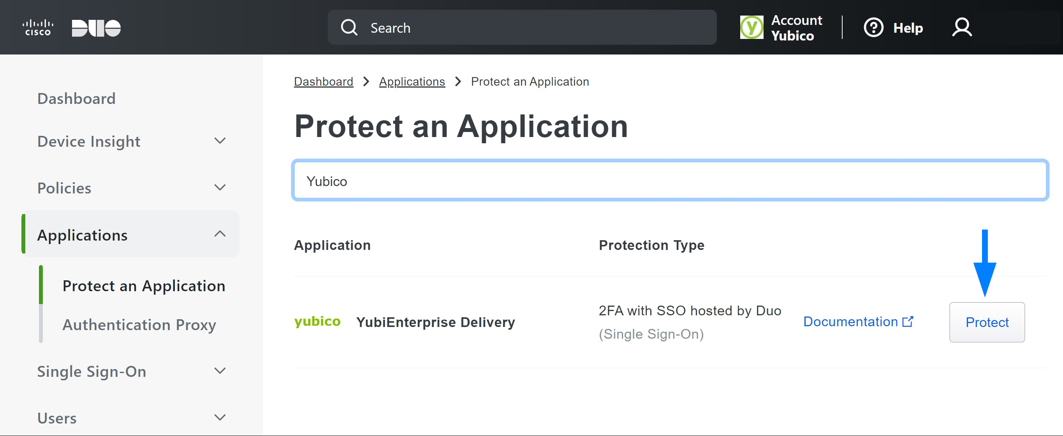Go to Dashboard breadcrumb link

(323, 82)
